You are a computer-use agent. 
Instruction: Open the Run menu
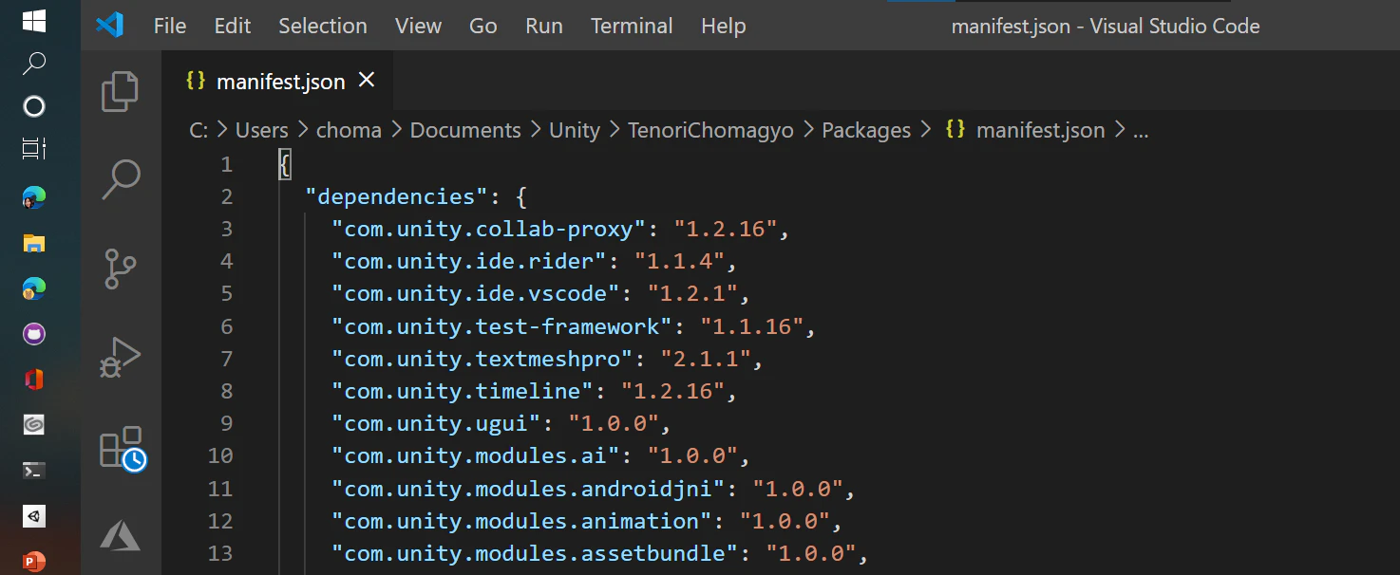(x=544, y=26)
